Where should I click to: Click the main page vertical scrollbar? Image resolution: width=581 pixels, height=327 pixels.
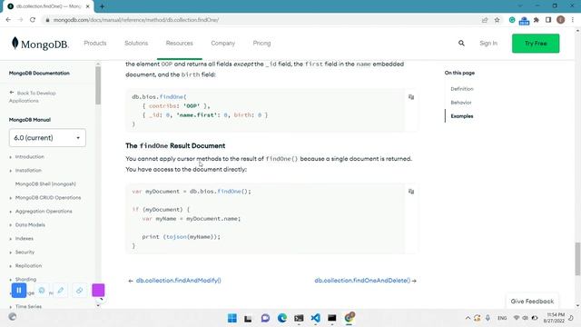tap(577, 259)
